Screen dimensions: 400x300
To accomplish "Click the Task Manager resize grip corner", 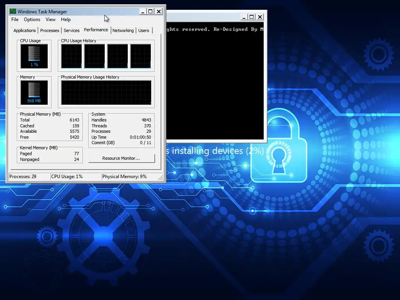I will click(161, 178).
